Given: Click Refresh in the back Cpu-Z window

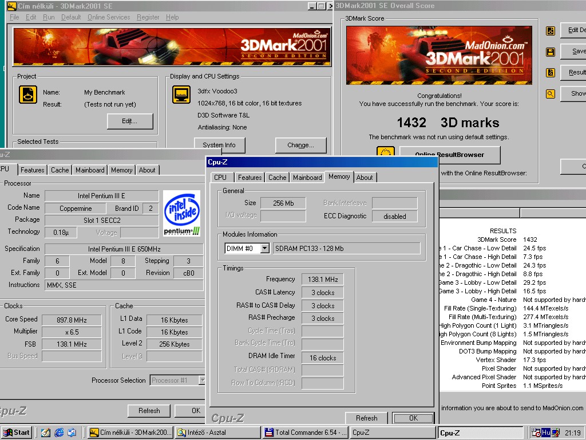Looking at the screenshot, I should point(149,411).
